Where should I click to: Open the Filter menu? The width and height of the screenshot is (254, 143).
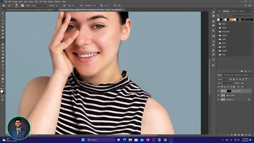tap(36, 2)
